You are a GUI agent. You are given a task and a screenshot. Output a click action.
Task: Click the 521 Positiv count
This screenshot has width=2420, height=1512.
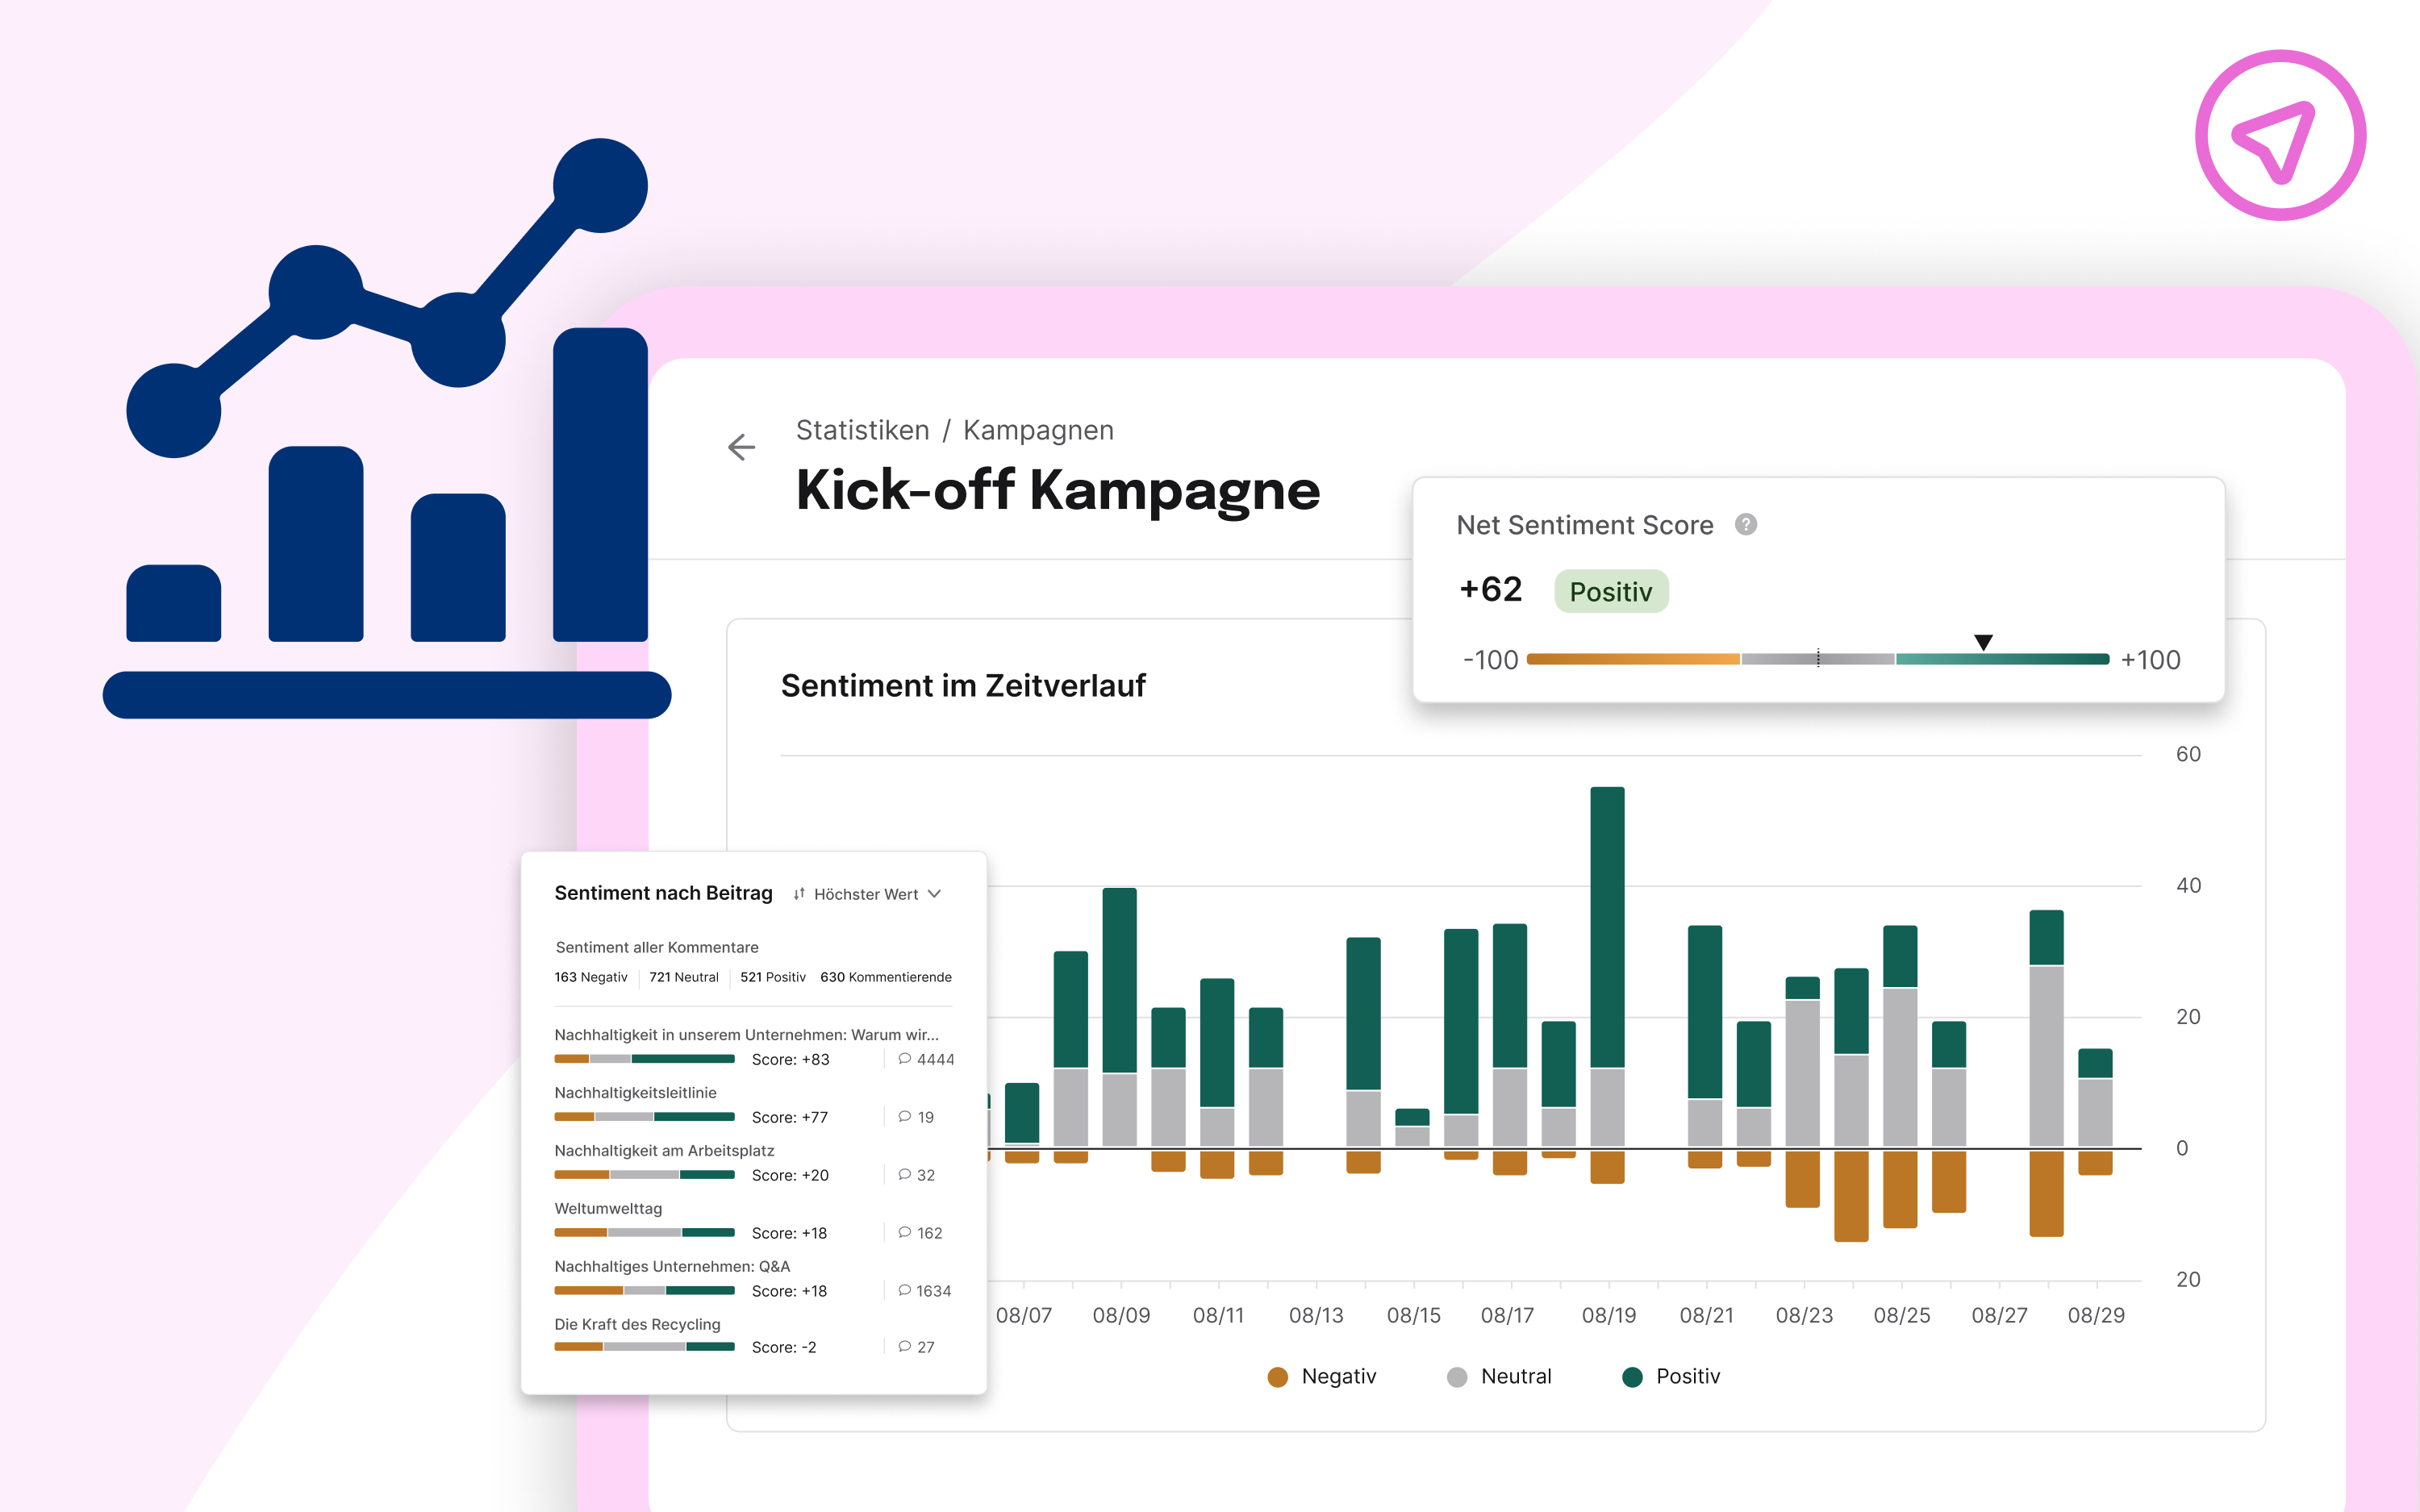click(773, 977)
